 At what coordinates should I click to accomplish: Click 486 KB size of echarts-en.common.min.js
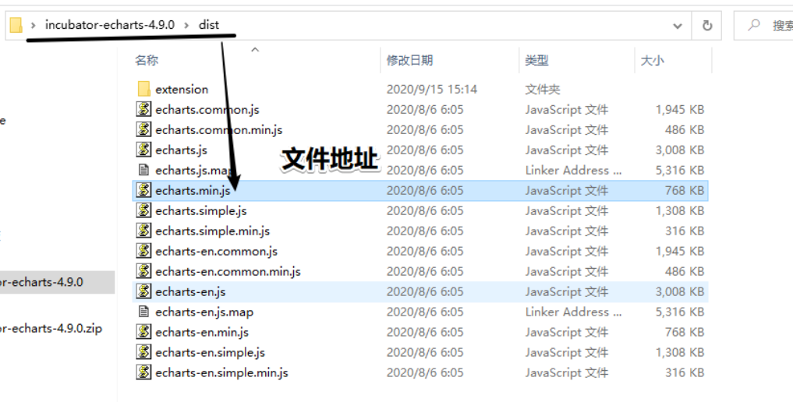(x=684, y=271)
